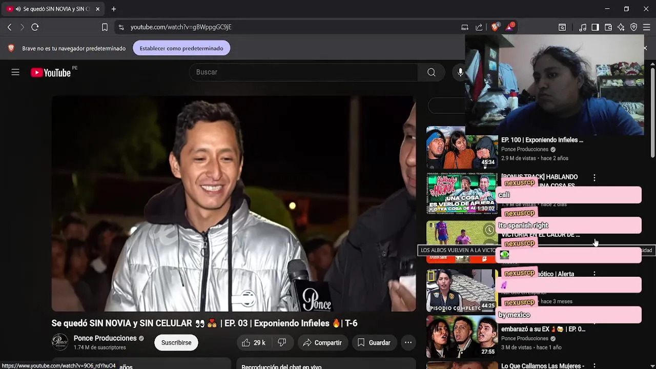Activate voice search microphone
Image resolution: width=656 pixels, height=369 pixels.
point(460,72)
